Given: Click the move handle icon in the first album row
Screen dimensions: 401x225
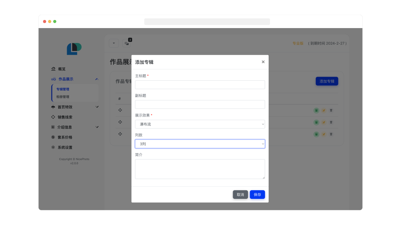Looking at the screenshot, I should click(120, 110).
